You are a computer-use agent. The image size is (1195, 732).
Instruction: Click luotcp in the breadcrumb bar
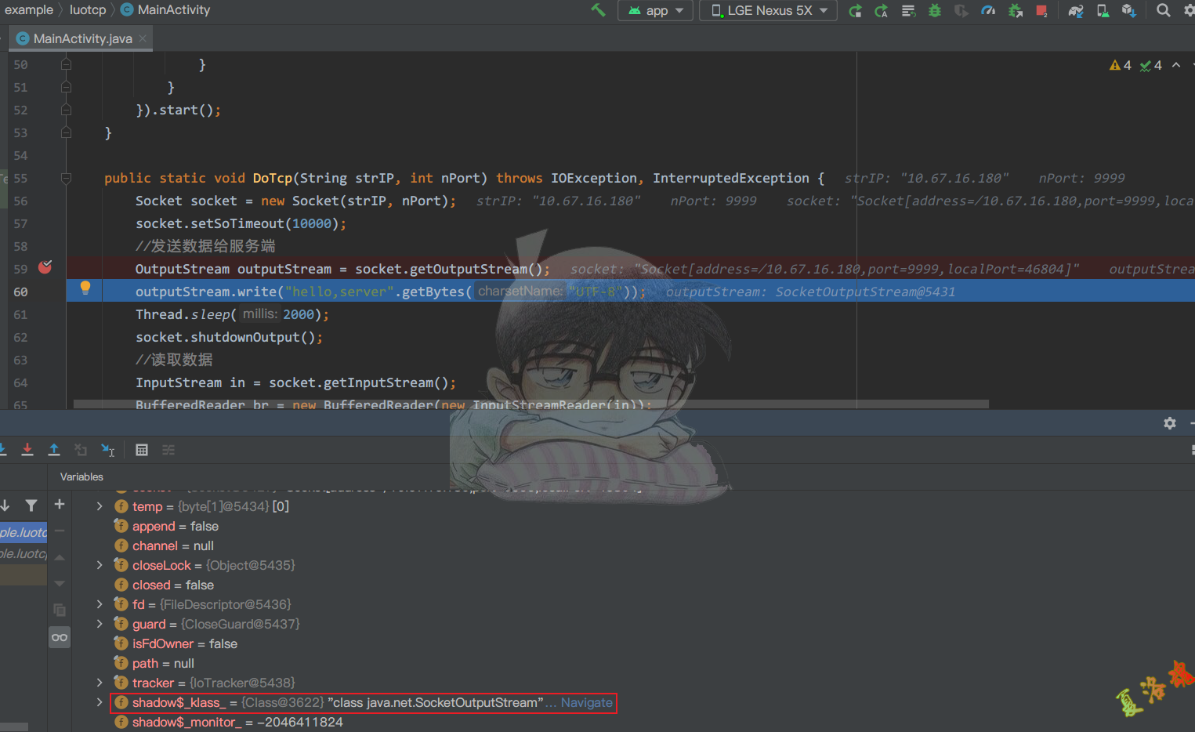coord(88,10)
